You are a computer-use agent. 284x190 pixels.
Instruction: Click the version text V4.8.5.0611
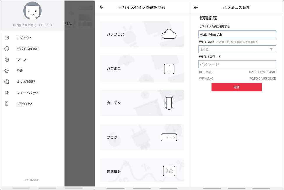tap(32, 180)
